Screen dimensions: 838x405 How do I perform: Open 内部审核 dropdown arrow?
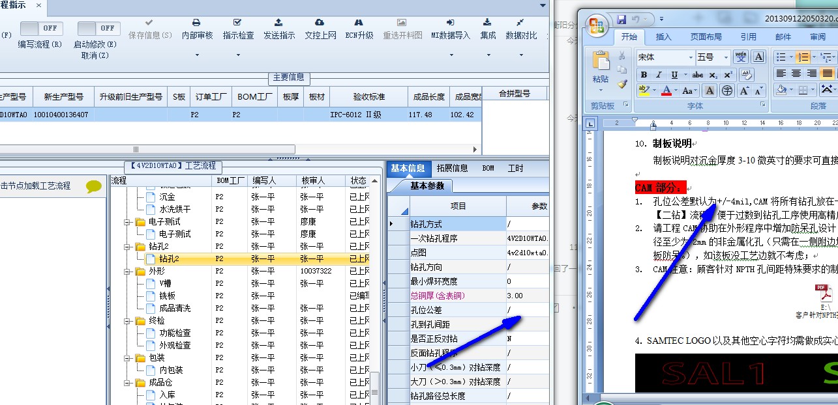coord(197,55)
